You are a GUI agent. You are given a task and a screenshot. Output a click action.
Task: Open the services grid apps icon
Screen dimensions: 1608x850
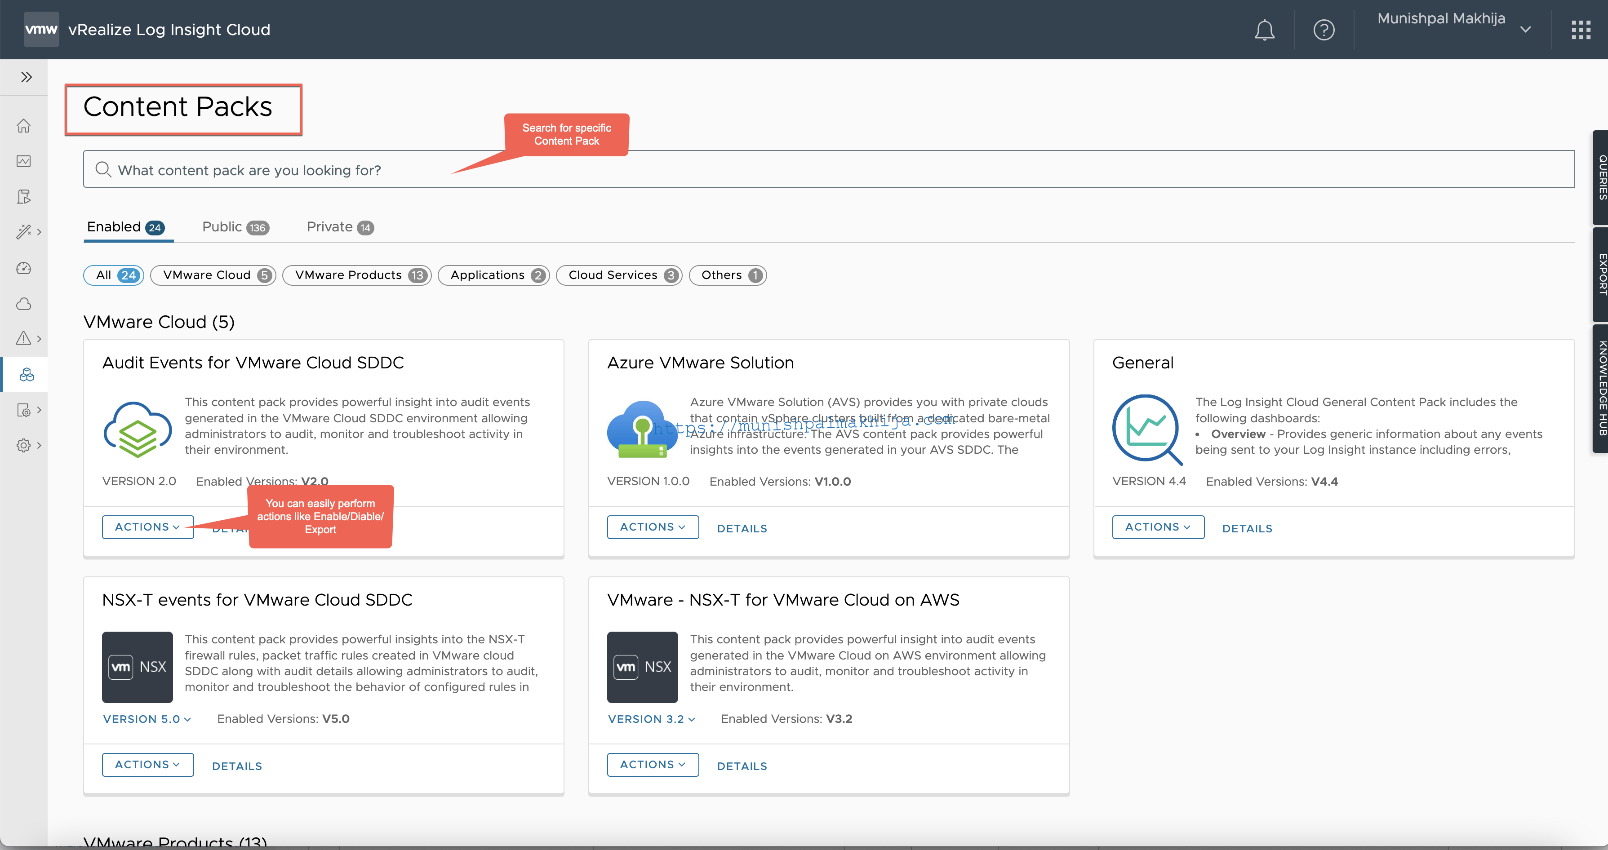(1581, 29)
